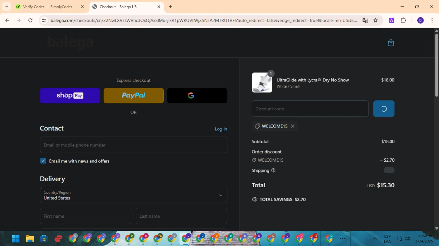Select the Checkout Balega US tab
Image resolution: width=439 pixels, height=246 pixels.
pyautogui.click(x=127, y=7)
